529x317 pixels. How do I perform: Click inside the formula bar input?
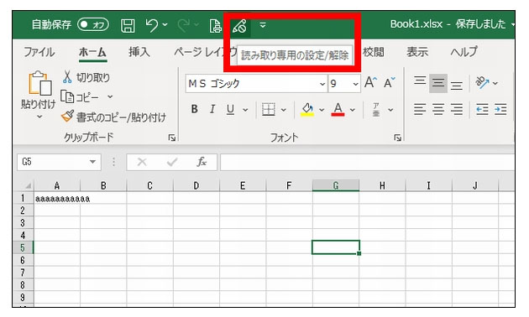(x=368, y=162)
